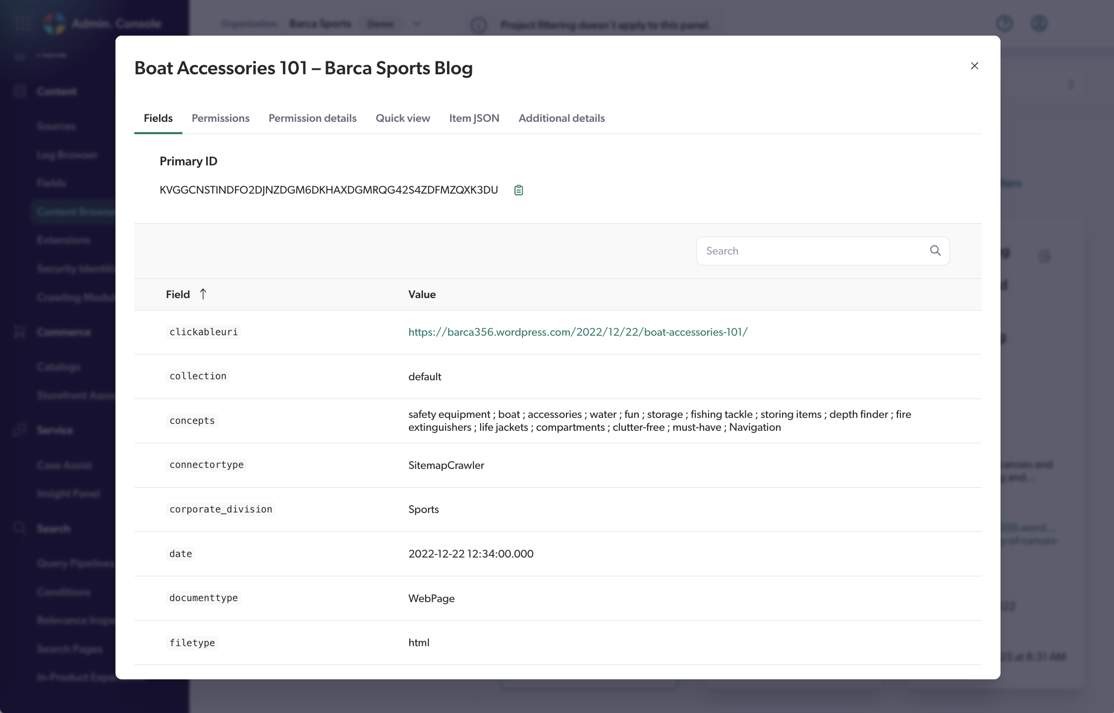Select the corporate_division field name
The image size is (1114, 713).
(221, 509)
